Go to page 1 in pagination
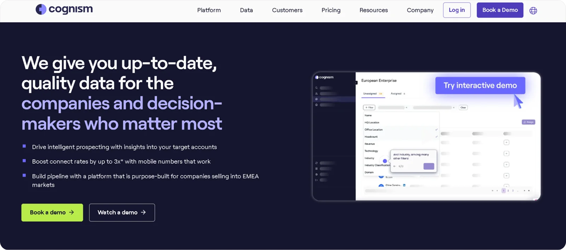Viewport: 566px width, 250px height. pos(503,191)
